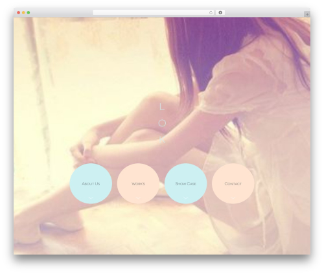This screenshot has height=274, width=324.
Task: Click the letter O in the vertical logo
Action: pos(162,123)
